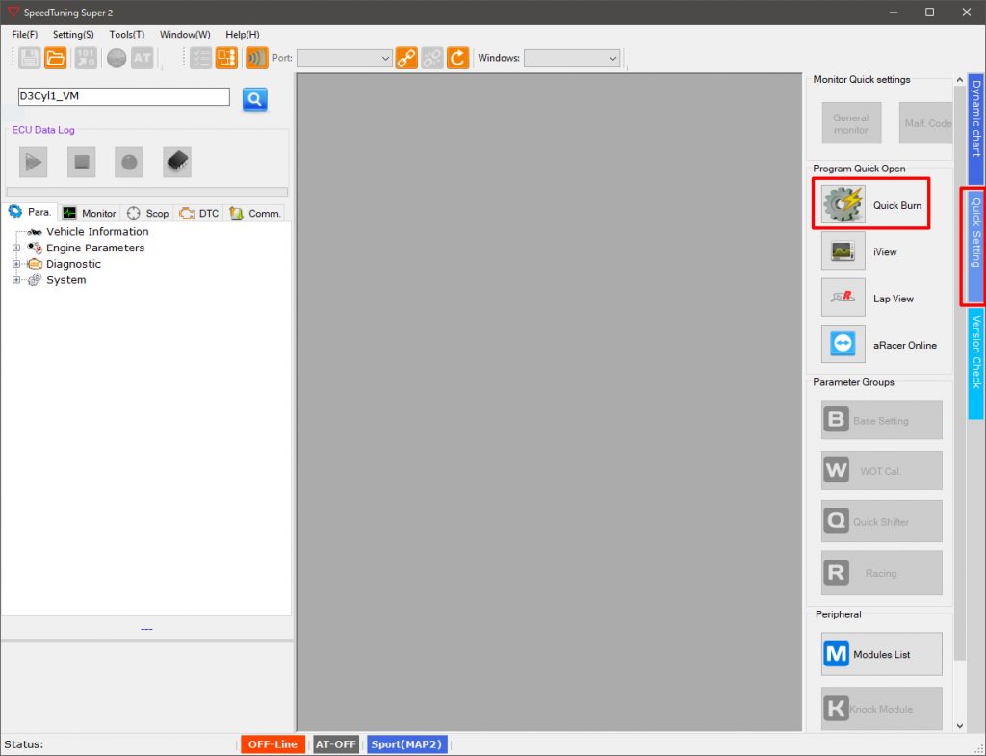
Task: Open the File menu
Action: 24,35
